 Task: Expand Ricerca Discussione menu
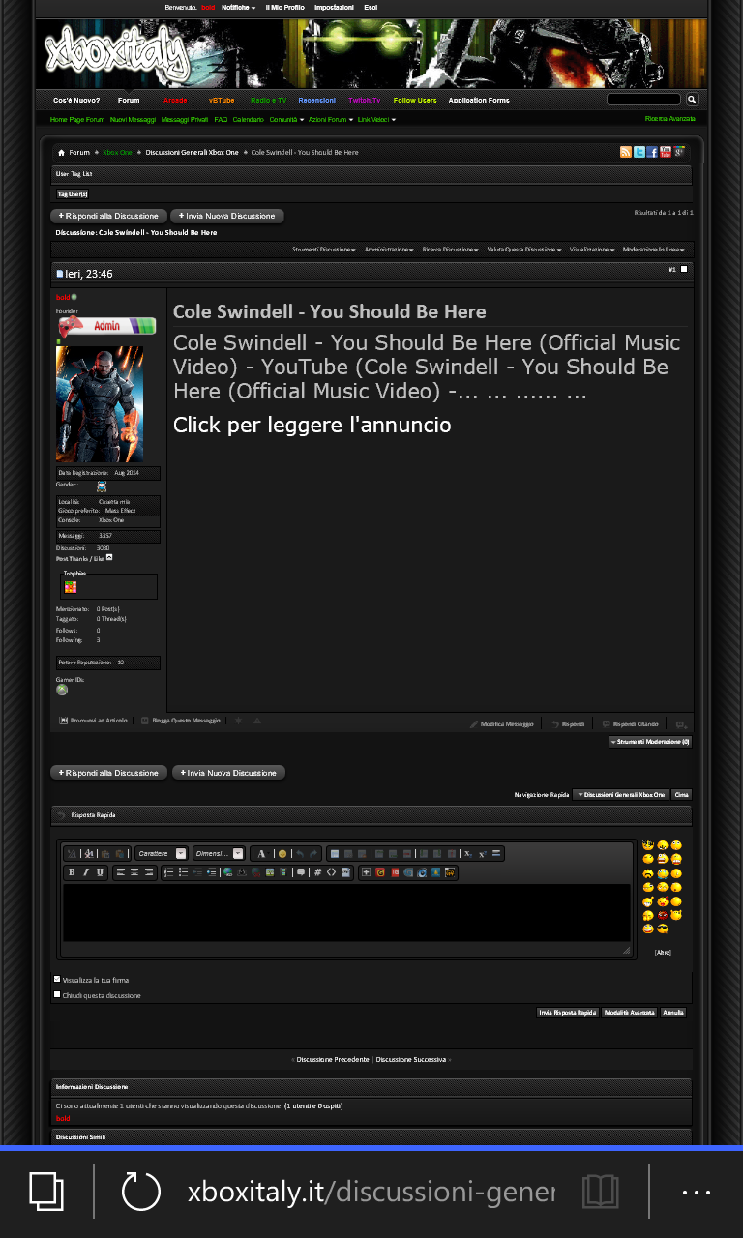coord(450,250)
